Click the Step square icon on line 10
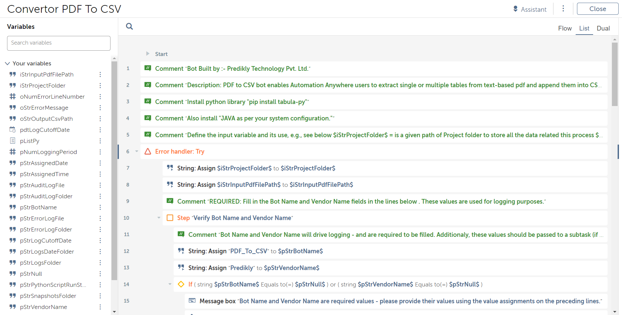This screenshot has height=315, width=622. point(170,218)
